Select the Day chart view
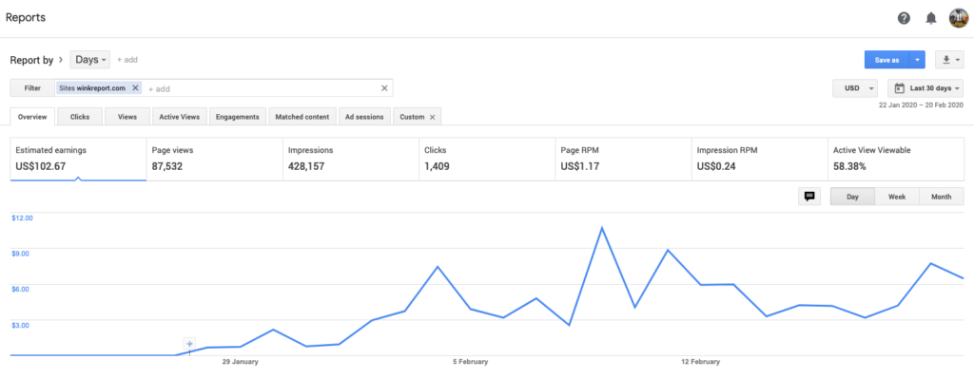The width and height of the screenshot is (974, 379). (x=853, y=197)
